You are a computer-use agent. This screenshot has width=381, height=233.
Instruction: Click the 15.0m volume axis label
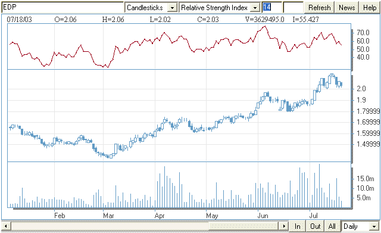coord(365,179)
